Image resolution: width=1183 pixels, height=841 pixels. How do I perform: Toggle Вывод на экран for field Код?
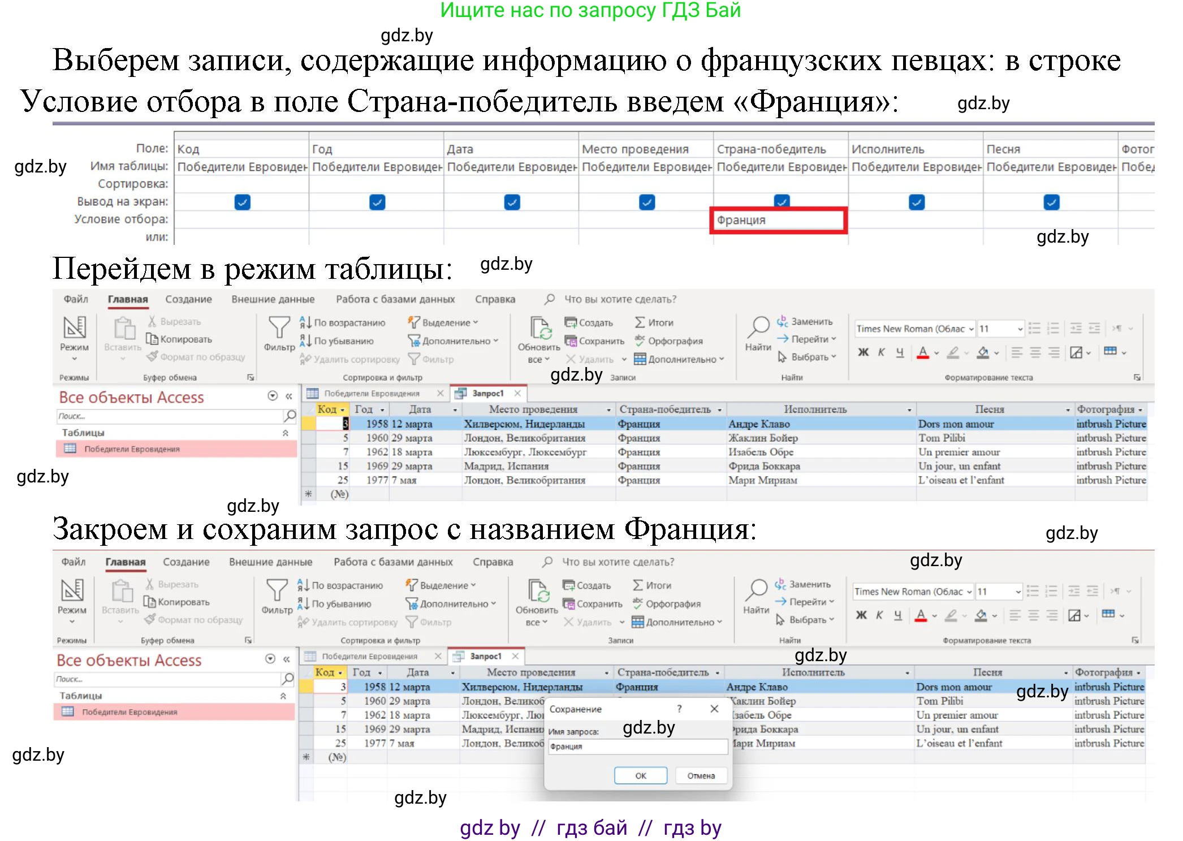(x=241, y=202)
